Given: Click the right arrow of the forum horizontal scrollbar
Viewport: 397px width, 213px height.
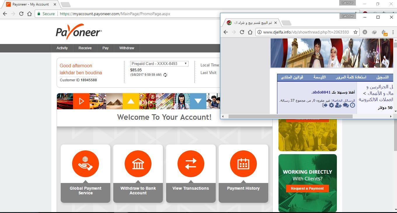Looking at the screenshot, I should coord(391,116).
